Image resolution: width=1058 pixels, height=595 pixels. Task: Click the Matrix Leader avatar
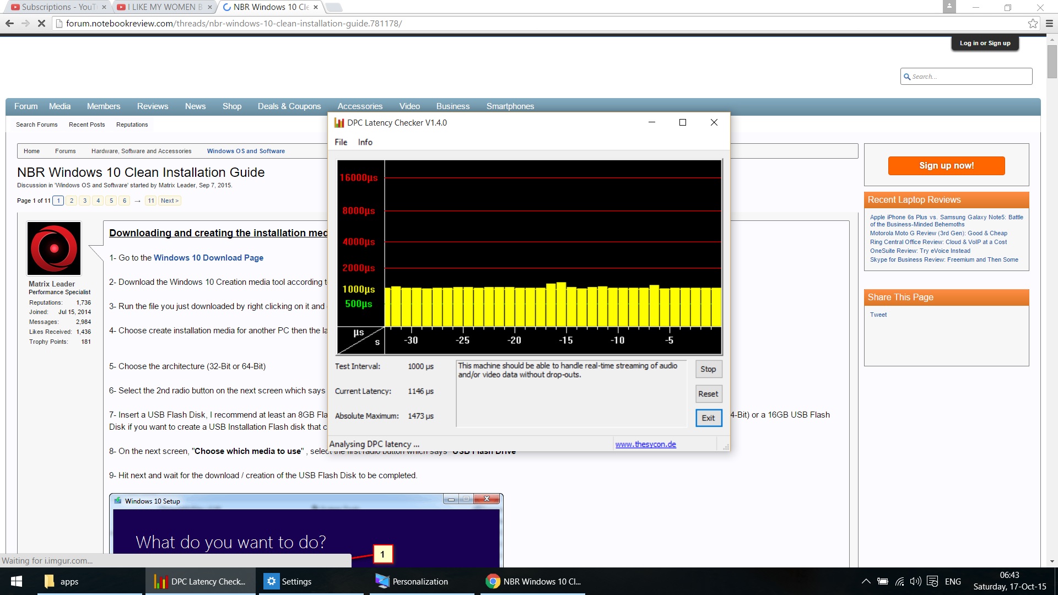click(54, 248)
